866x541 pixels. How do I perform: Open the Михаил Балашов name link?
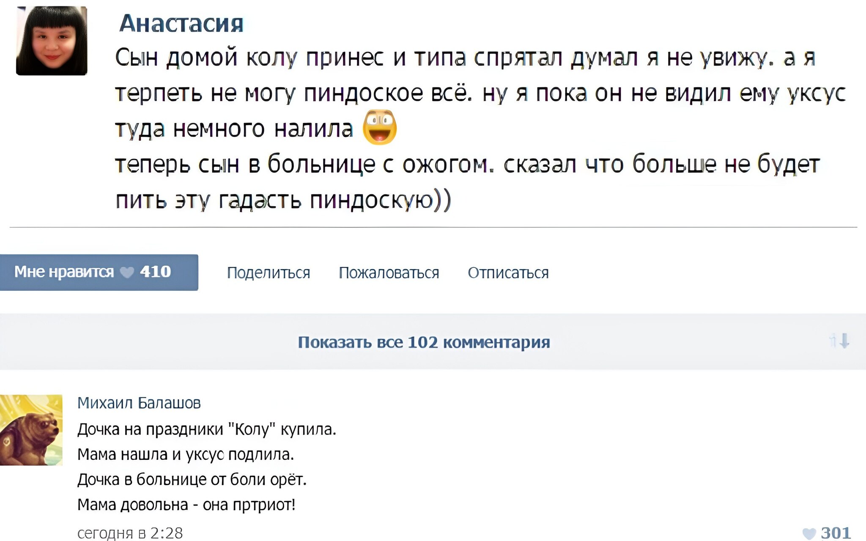(139, 403)
